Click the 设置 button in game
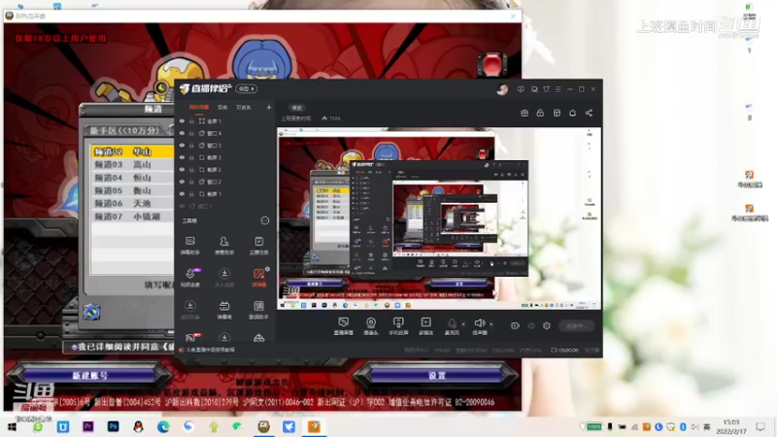Screen dimensions: 777x437 pyautogui.click(x=436, y=376)
